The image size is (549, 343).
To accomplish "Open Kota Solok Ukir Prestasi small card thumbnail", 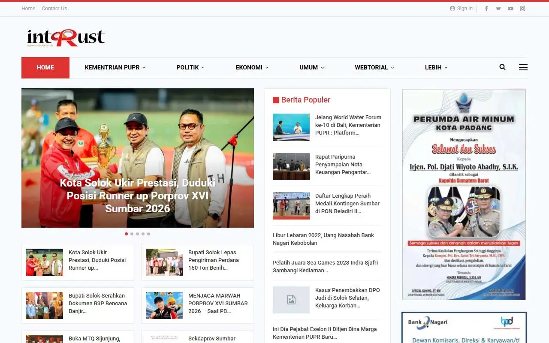I will pyautogui.click(x=45, y=262).
